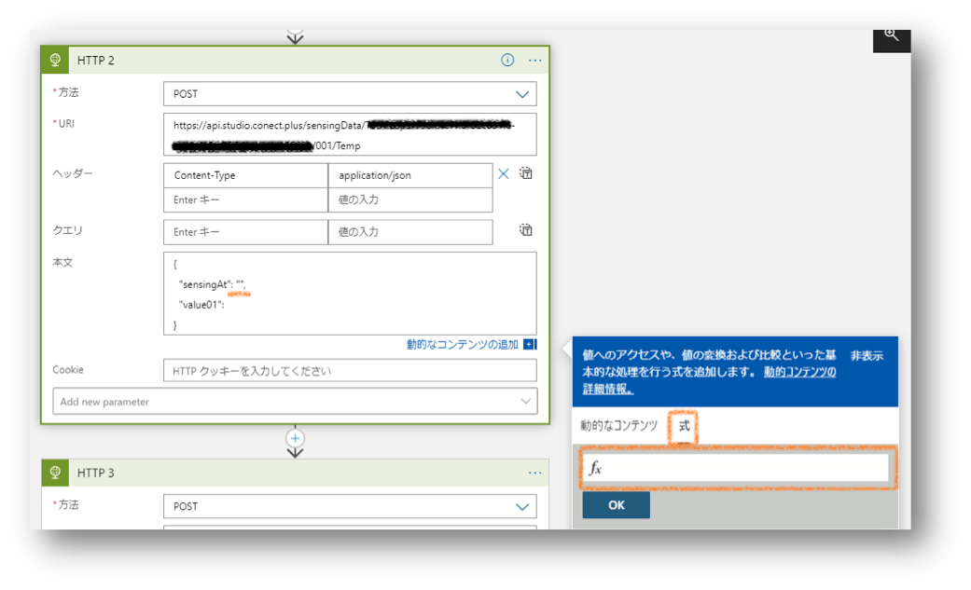
Task: Click the query 値の入力 field
Action: click(410, 232)
